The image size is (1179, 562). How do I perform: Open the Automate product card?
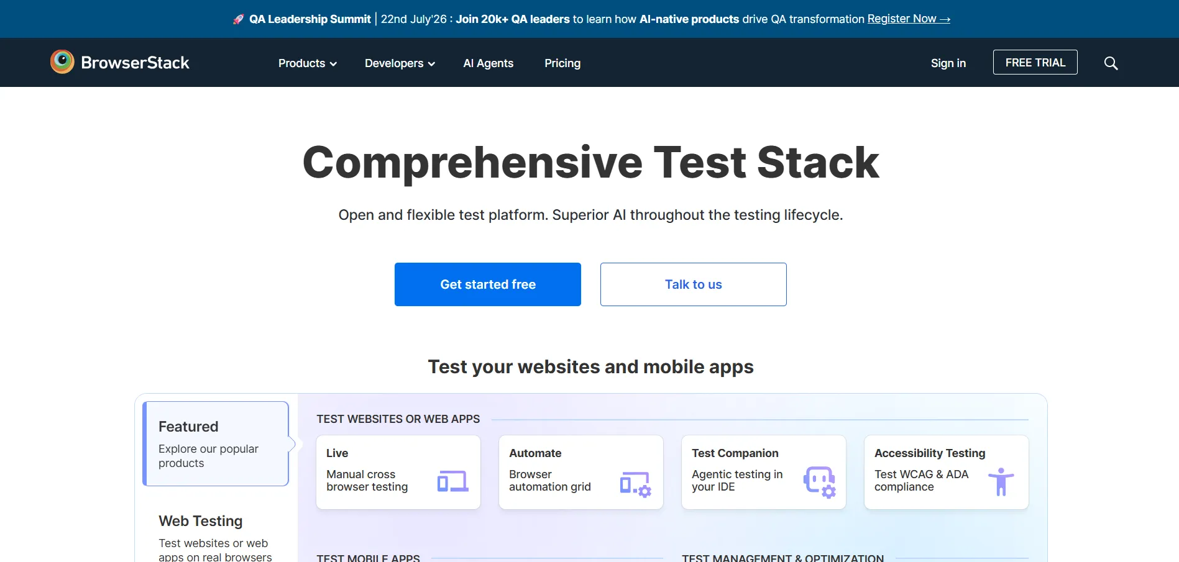(581, 472)
